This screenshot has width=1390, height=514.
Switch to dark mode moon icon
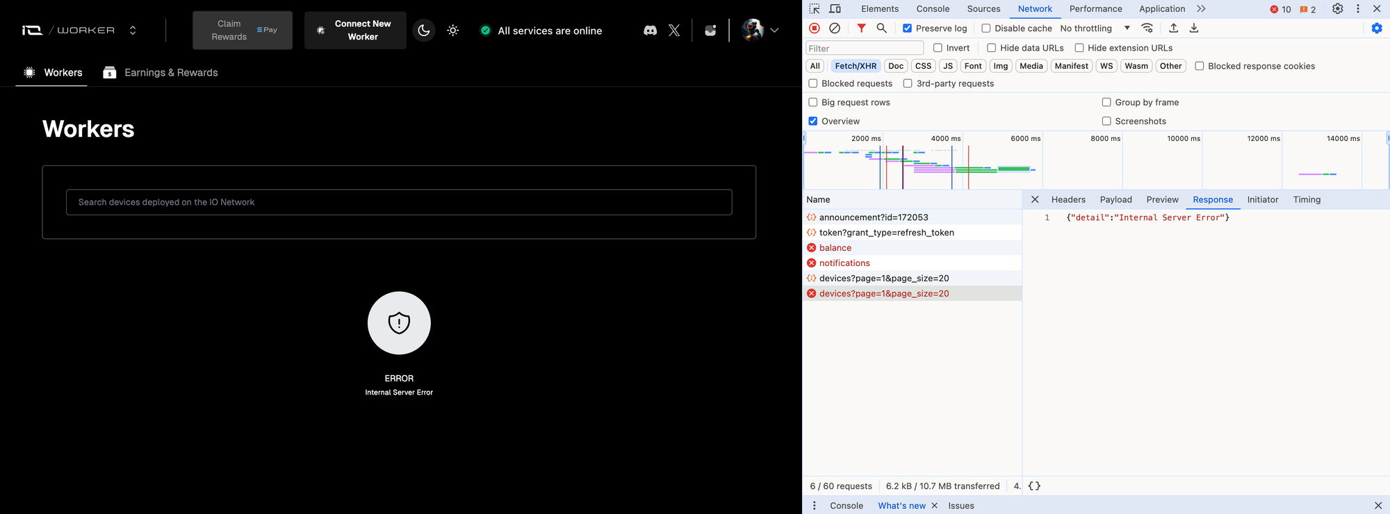point(424,31)
